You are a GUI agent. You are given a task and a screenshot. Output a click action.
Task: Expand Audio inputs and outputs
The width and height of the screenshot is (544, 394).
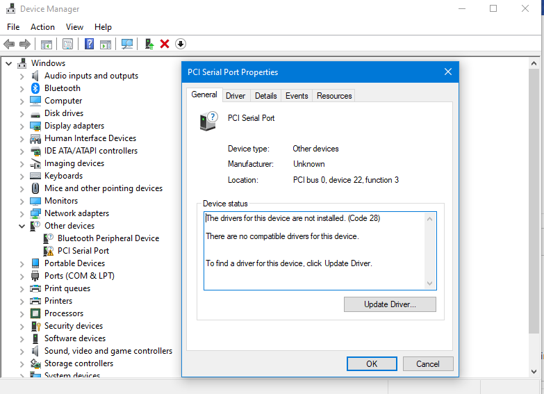[x=22, y=76]
